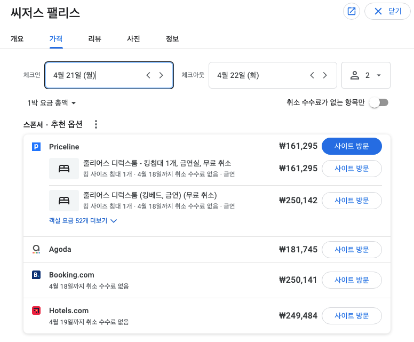Viewport: 414px width, 342px height.
Task: Click the Agoda price ₩181,745
Action: [x=298, y=249]
